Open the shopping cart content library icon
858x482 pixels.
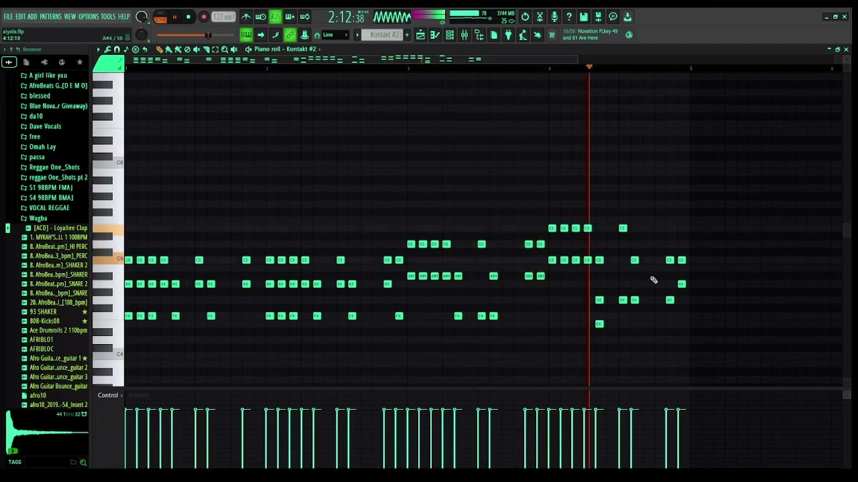(x=552, y=35)
